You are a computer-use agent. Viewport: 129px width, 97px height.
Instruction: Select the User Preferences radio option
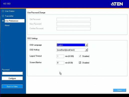[3, 21]
